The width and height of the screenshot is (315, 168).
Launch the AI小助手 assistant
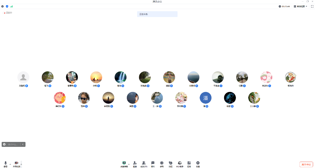180,164
